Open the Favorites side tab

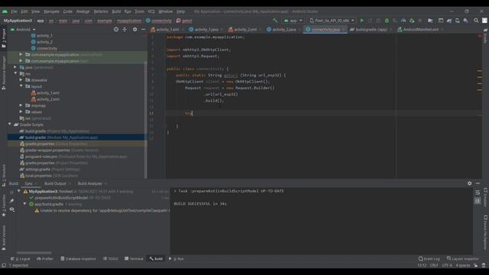3,205
